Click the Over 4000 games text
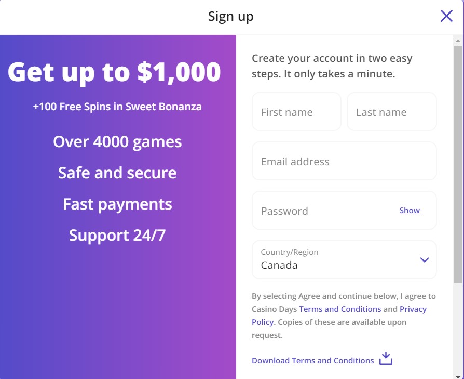Viewport: 464px width, 379px height. pos(117,141)
